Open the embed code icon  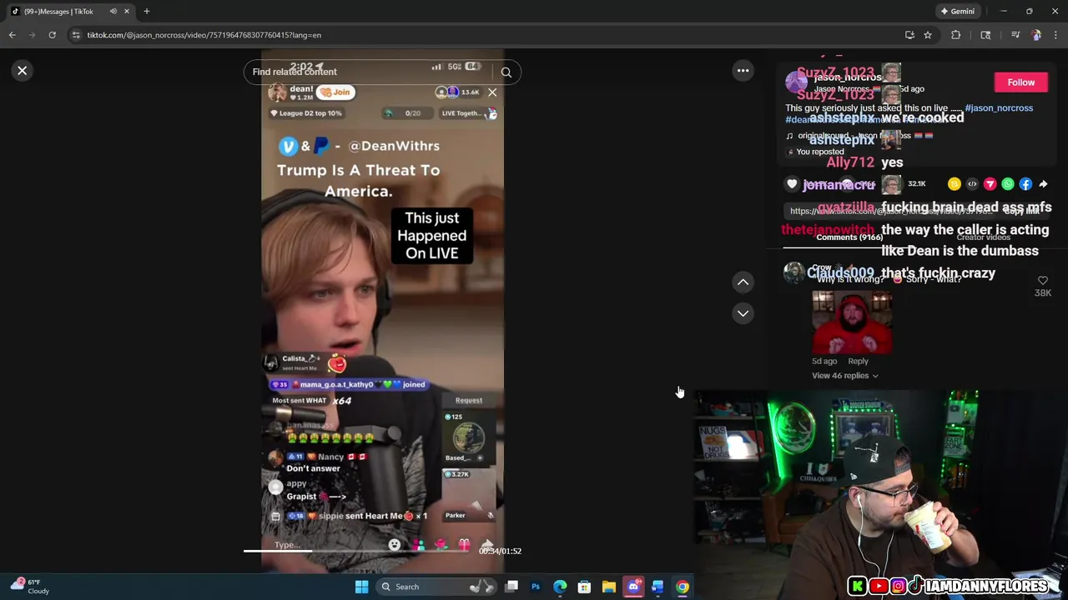(972, 184)
